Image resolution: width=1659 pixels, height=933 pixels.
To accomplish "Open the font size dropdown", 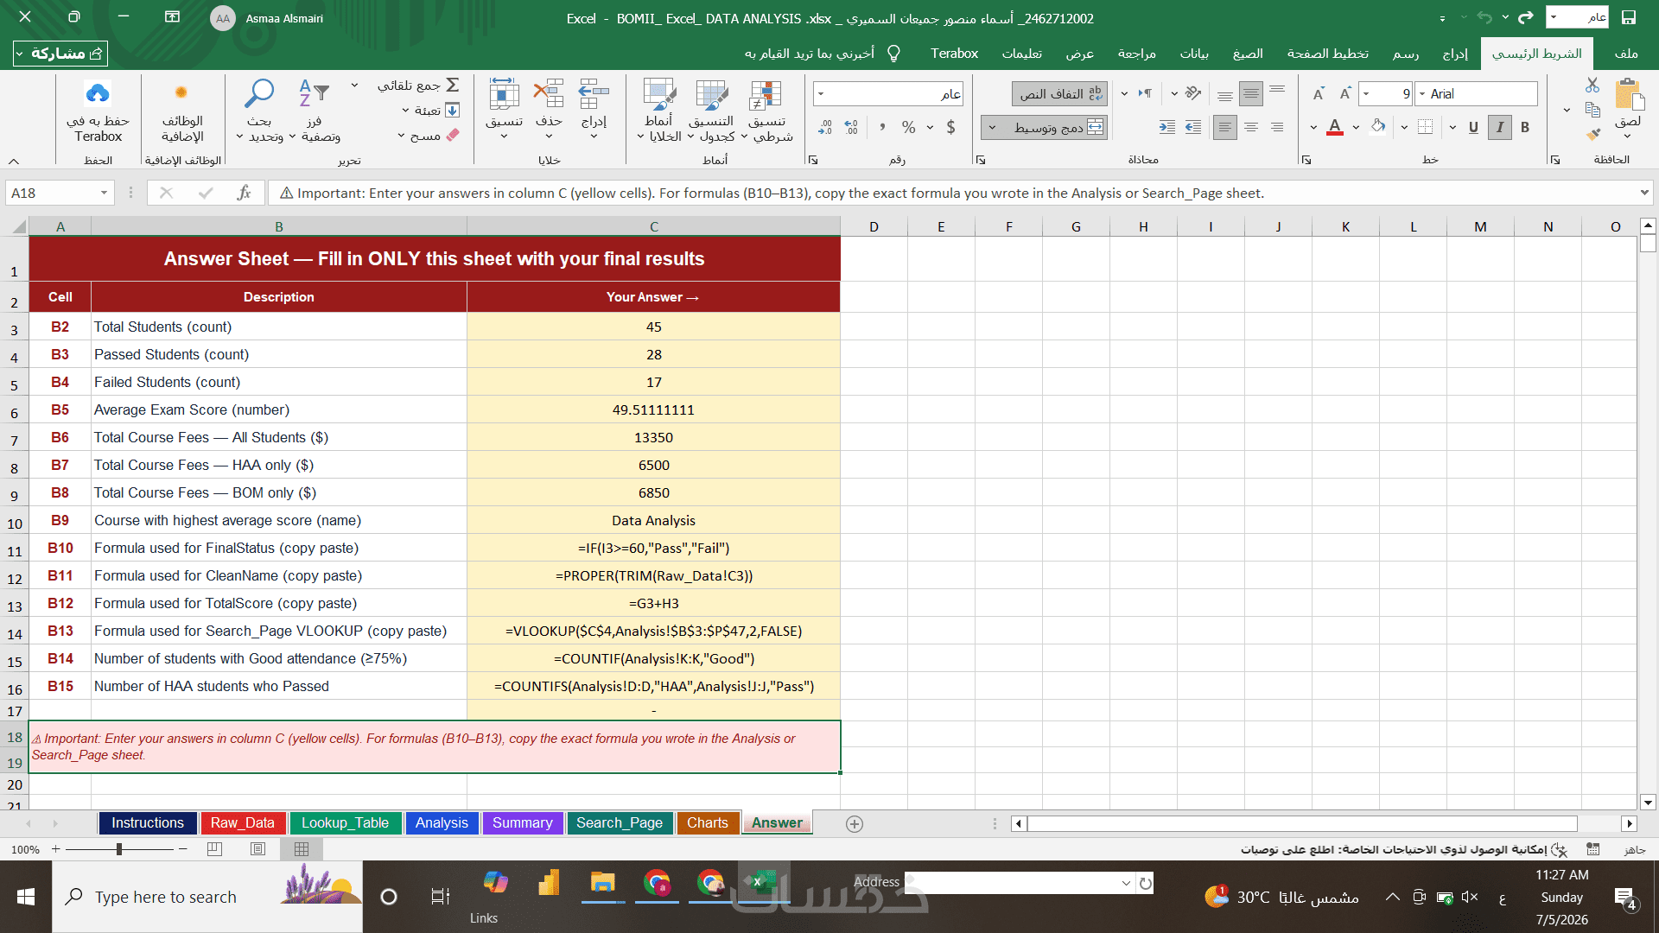I will click(x=1366, y=94).
